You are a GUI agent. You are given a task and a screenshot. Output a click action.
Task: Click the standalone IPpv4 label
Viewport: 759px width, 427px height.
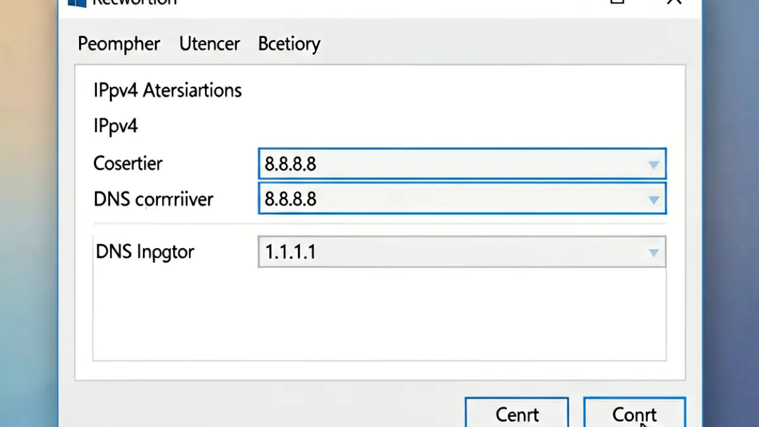pyautogui.click(x=116, y=126)
